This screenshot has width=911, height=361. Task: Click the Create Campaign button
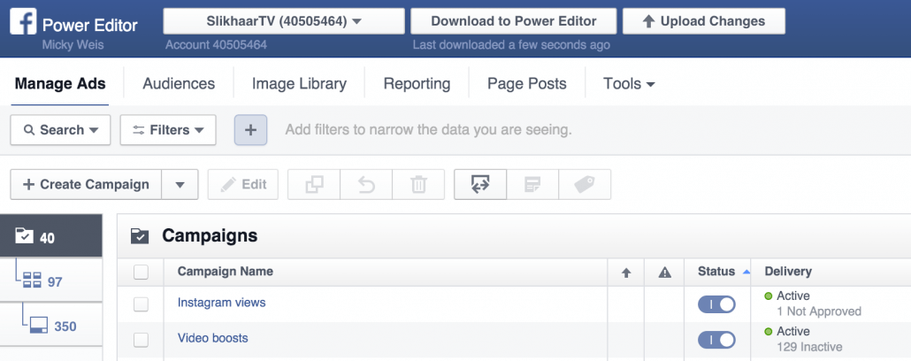click(x=86, y=184)
